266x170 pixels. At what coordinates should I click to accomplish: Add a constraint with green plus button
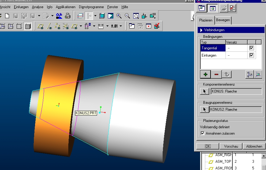pyautogui.click(x=206, y=74)
